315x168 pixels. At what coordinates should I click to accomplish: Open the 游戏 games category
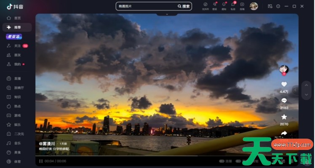pyautogui.click(x=14, y=115)
